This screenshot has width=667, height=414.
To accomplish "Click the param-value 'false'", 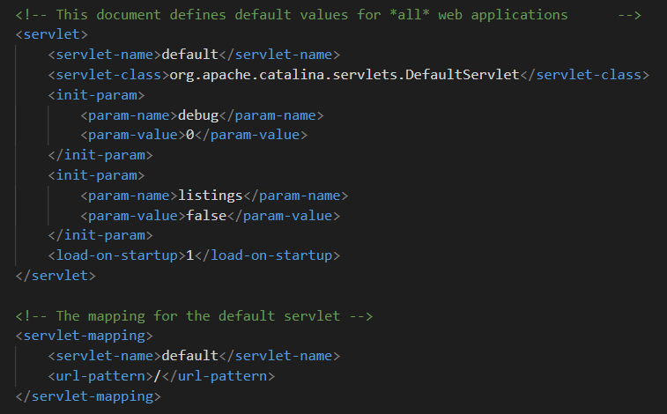I will click(206, 216).
